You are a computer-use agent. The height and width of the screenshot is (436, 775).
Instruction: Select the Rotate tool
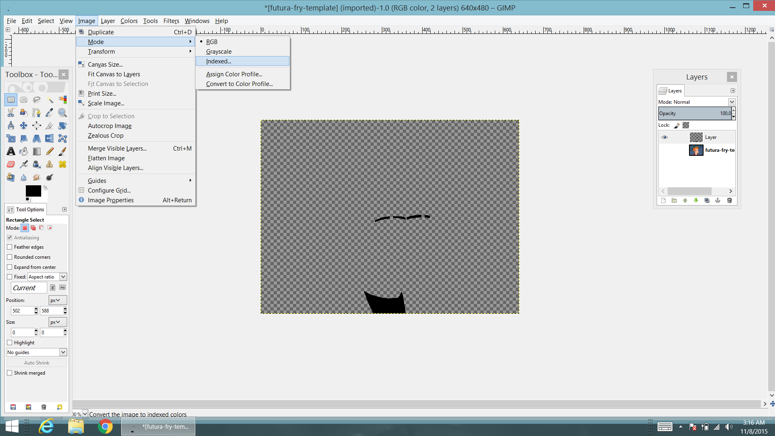63,126
